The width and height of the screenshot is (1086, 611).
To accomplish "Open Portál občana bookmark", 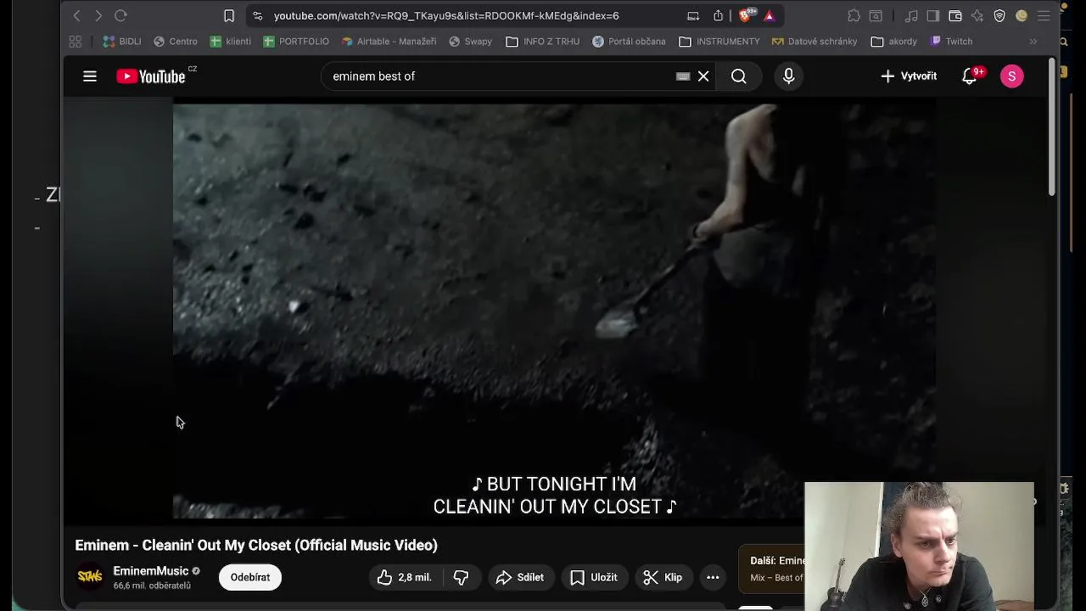I will (x=629, y=41).
